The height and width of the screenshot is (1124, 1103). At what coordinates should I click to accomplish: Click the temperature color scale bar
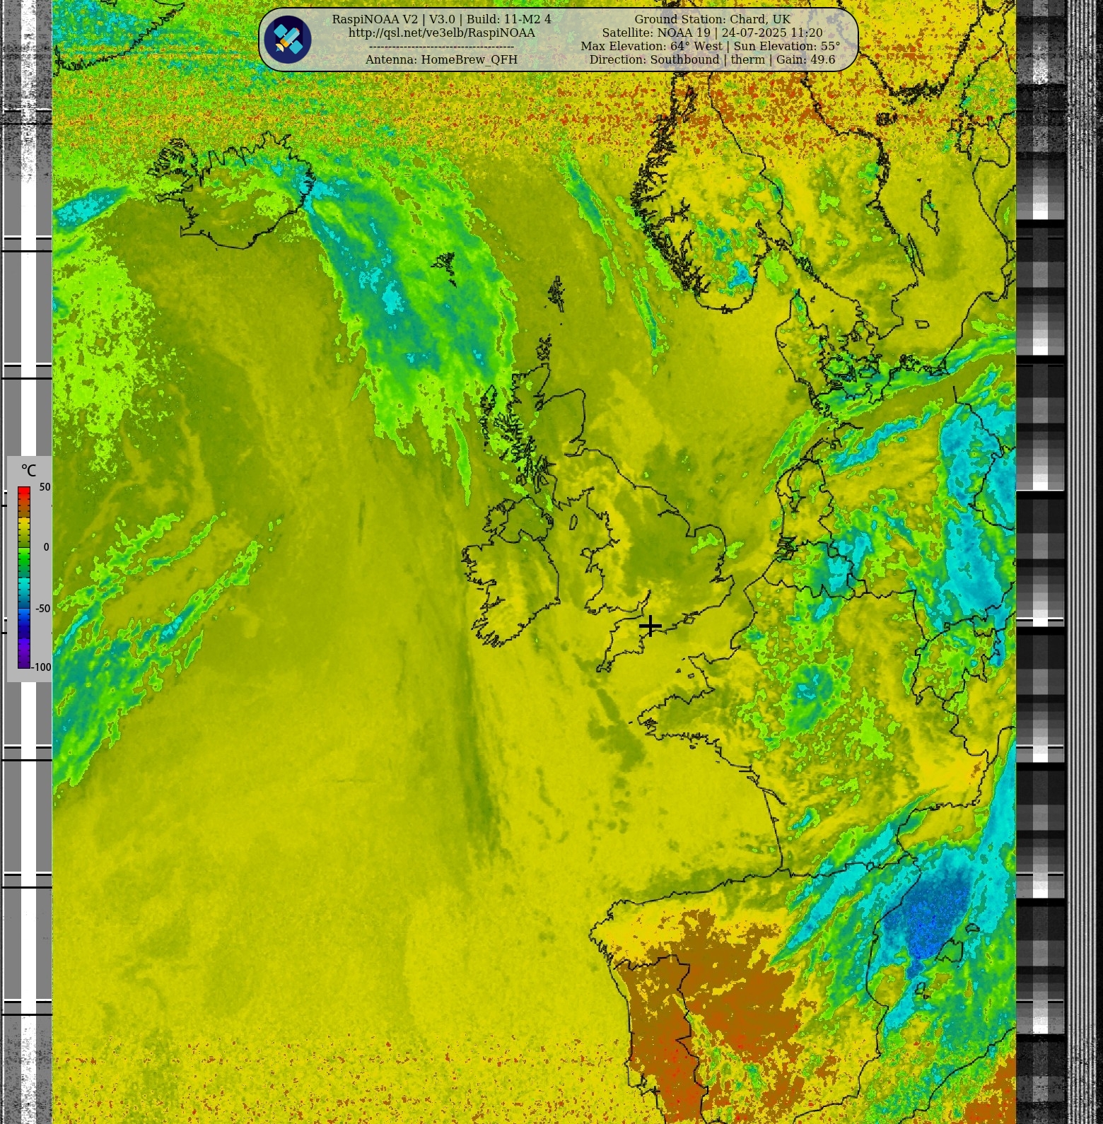point(24,577)
